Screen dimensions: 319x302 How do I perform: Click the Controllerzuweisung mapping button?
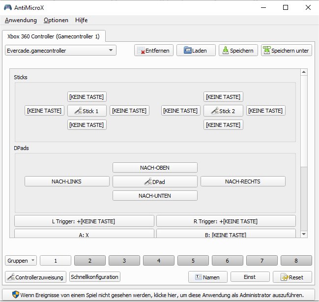point(35,277)
